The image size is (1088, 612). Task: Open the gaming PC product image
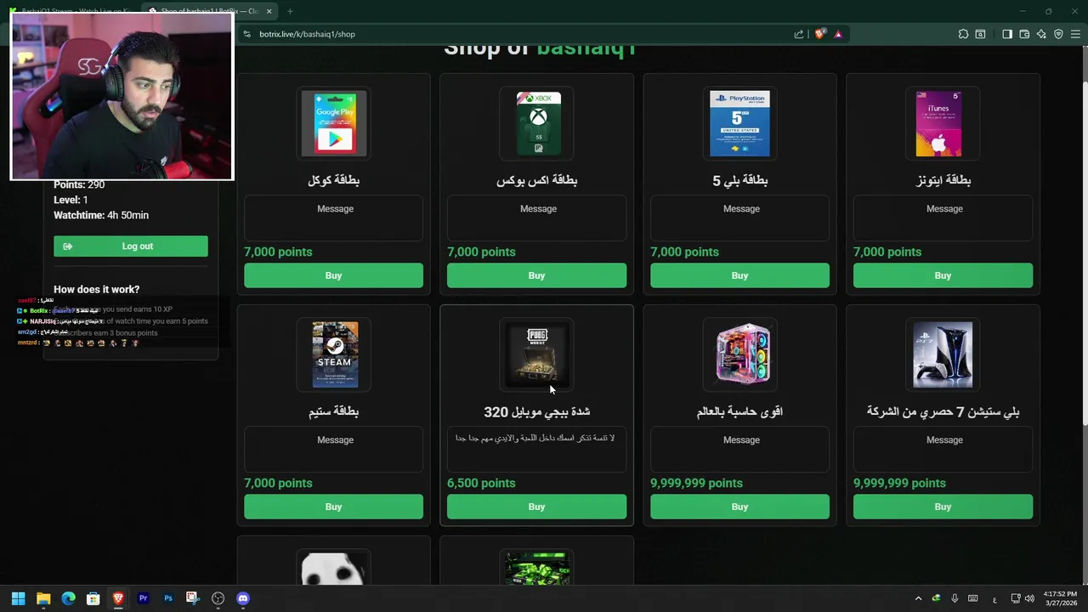[741, 354]
